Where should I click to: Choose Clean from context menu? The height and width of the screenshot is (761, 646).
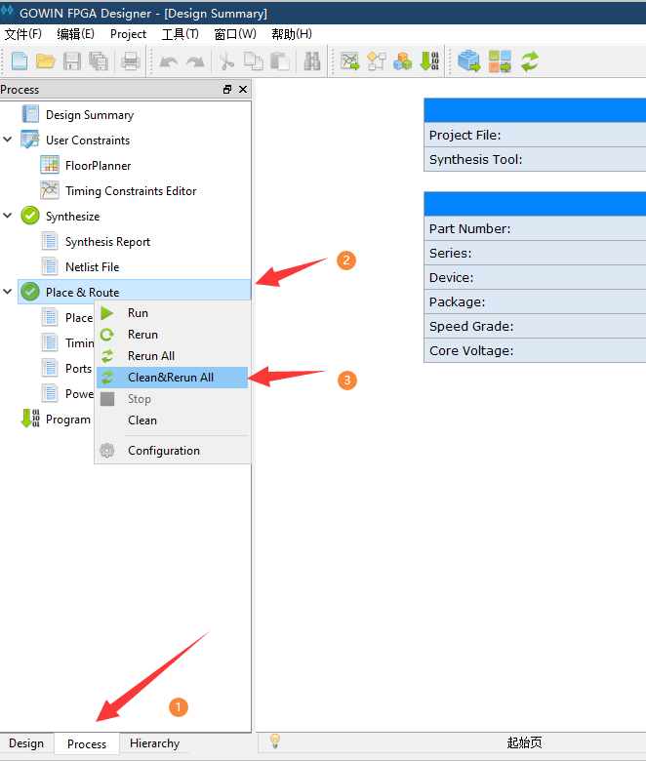coord(173,421)
